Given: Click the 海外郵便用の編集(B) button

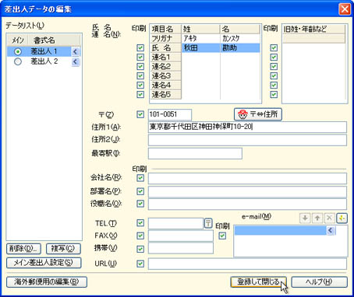Looking at the screenshot, I should [47, 282].
